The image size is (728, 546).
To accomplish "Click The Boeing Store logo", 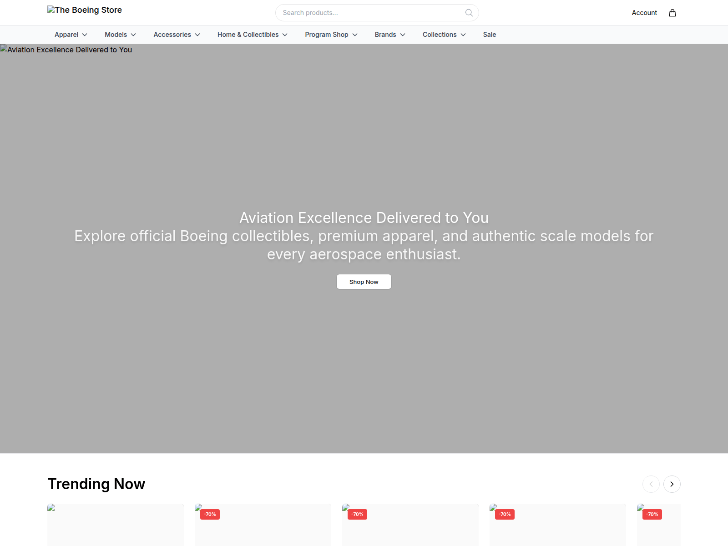I will click(85, 10).
